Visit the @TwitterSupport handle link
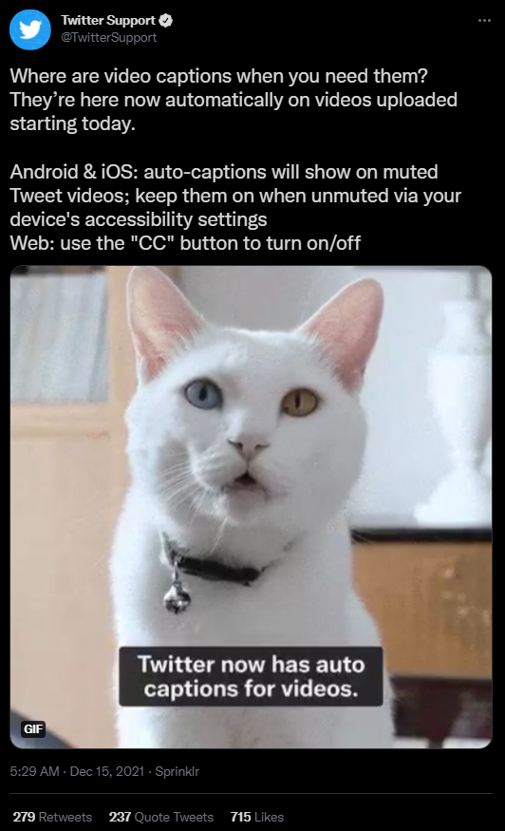 pos(108,38)
